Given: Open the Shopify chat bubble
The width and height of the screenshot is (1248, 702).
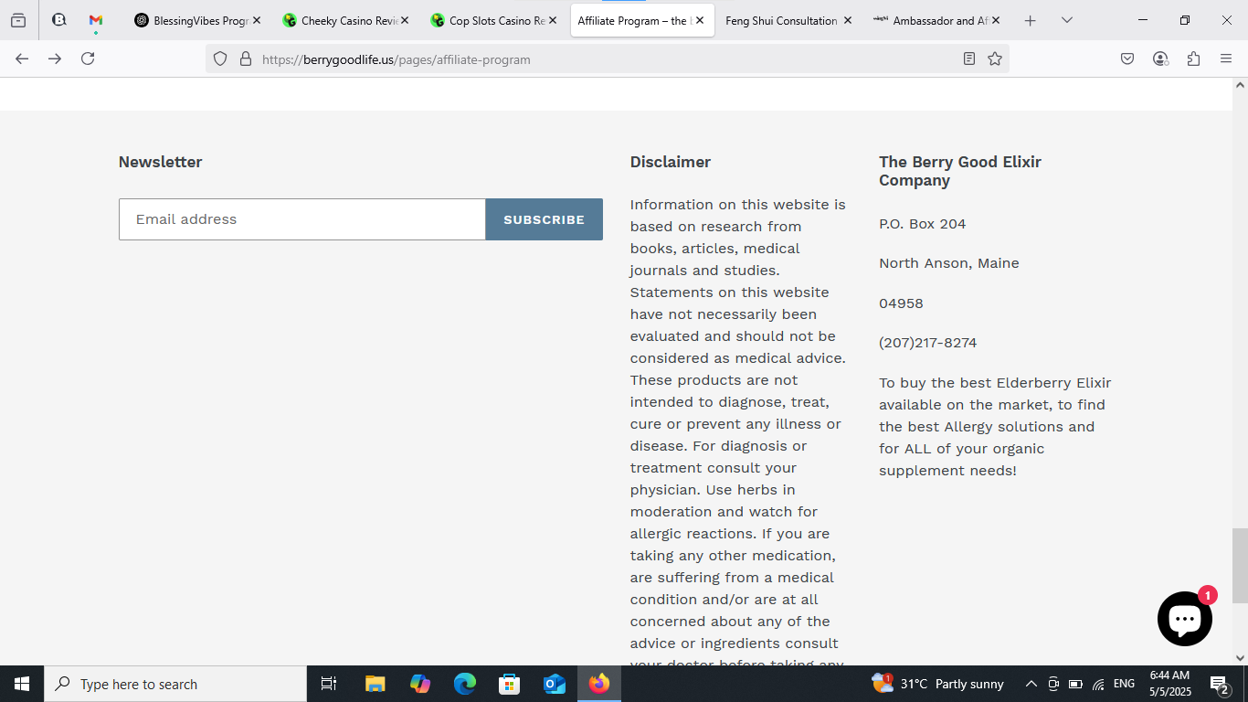Looking at the screenshot, I should pyautogui.click(x=1185, y=619).
